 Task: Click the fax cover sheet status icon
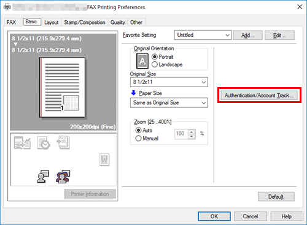[22, 143]
